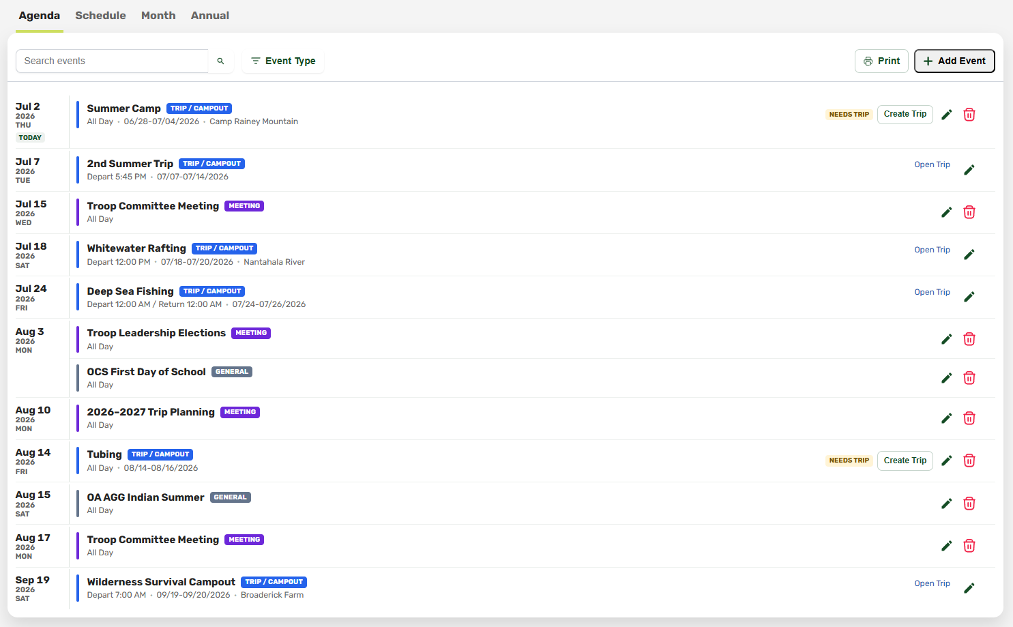Screen dimensions: 1013x627
Task: Switch to the Annual tab
Action: pyautogui.click(x=210, y=16)
